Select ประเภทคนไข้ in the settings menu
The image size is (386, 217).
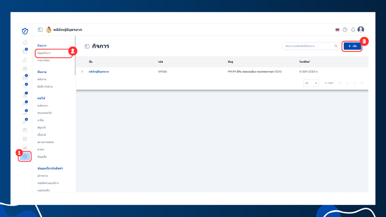tap(44, 113)
